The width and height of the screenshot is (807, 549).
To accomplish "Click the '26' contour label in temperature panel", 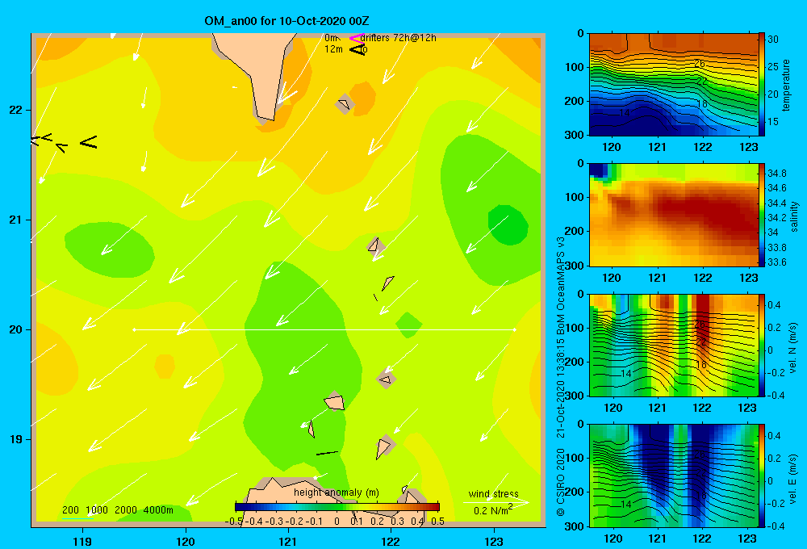I will (x=700, y=64).
